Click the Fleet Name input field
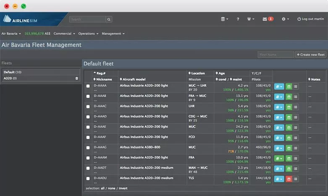Viewport: 328px width, 196px height. click(276, 55)
